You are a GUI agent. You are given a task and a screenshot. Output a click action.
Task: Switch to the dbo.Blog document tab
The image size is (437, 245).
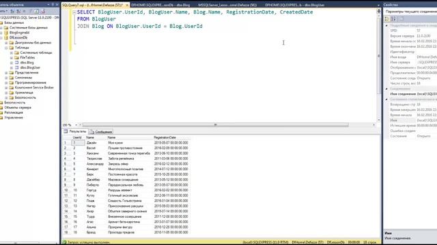pyautogui.click(x=160, y=5)
